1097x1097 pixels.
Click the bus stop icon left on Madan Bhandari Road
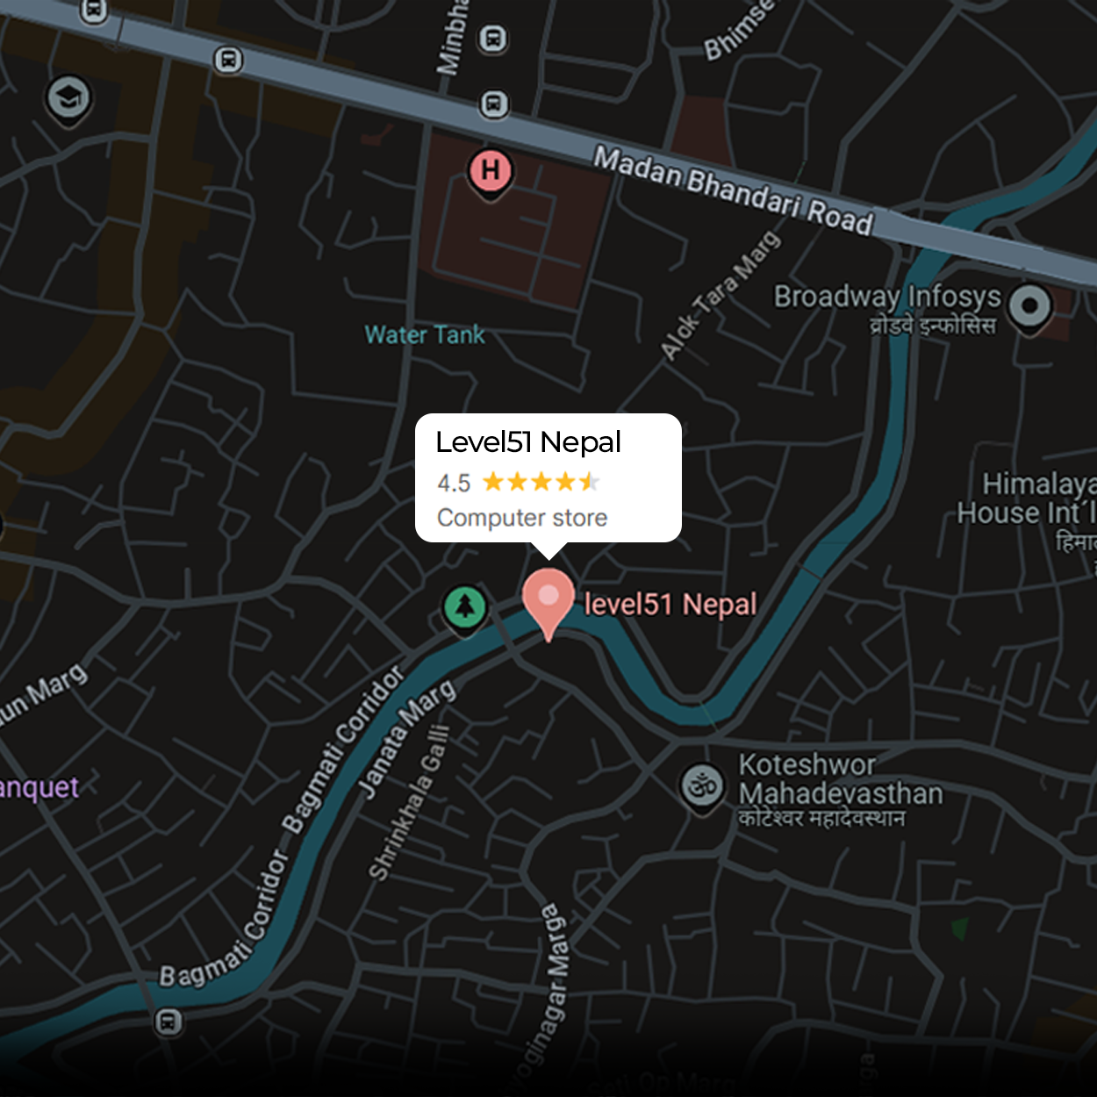pyautogui.click(x=229, y=60)
